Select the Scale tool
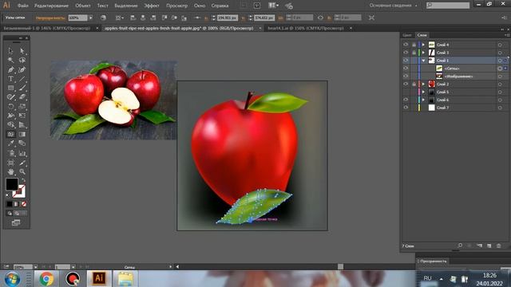Image resolution: width=511 pixels, height=287 pixels. point(22,106)
